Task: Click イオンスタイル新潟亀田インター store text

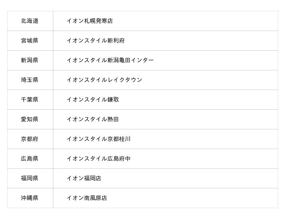Action: (110, 60)
